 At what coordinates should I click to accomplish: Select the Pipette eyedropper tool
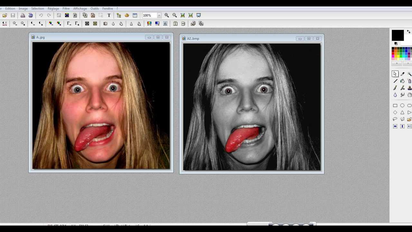tap(402, 74)
